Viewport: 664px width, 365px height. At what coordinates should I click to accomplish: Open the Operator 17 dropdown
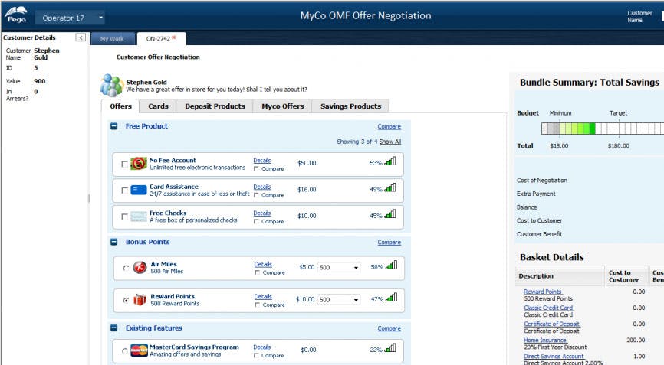coord(101,18)
